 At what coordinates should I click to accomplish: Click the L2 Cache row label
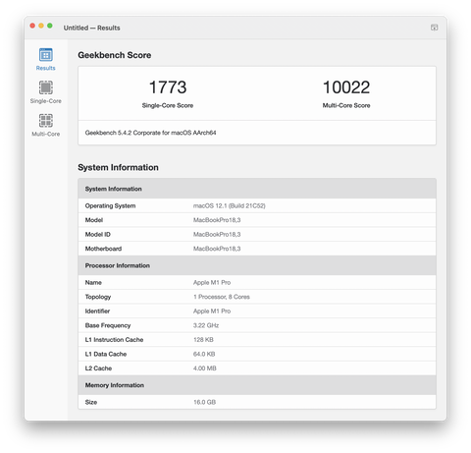coord(98,368)
